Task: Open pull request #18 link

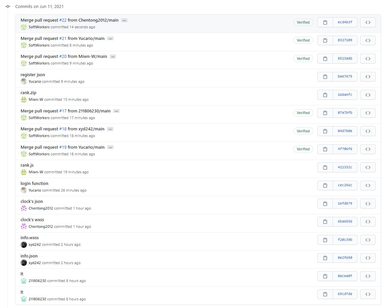Action: (63, 129)
